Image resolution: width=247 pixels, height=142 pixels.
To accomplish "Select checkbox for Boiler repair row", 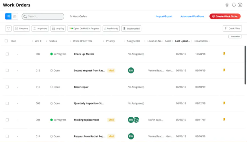I will [7, 87].
